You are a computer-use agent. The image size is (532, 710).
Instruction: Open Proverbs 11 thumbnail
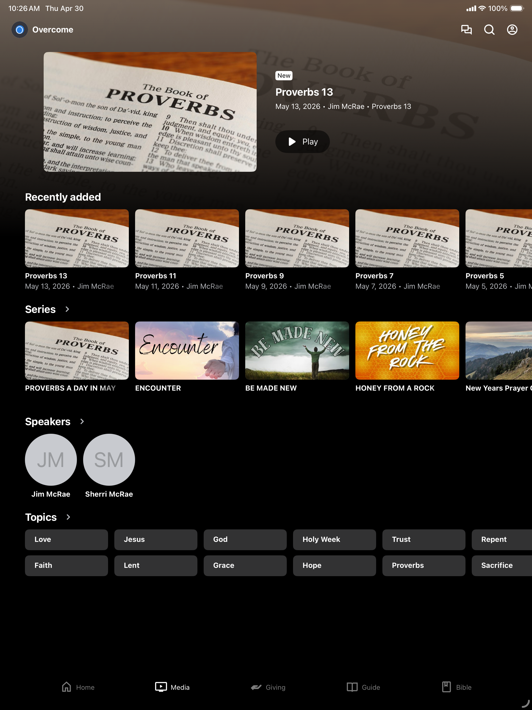tap(187, 238)
